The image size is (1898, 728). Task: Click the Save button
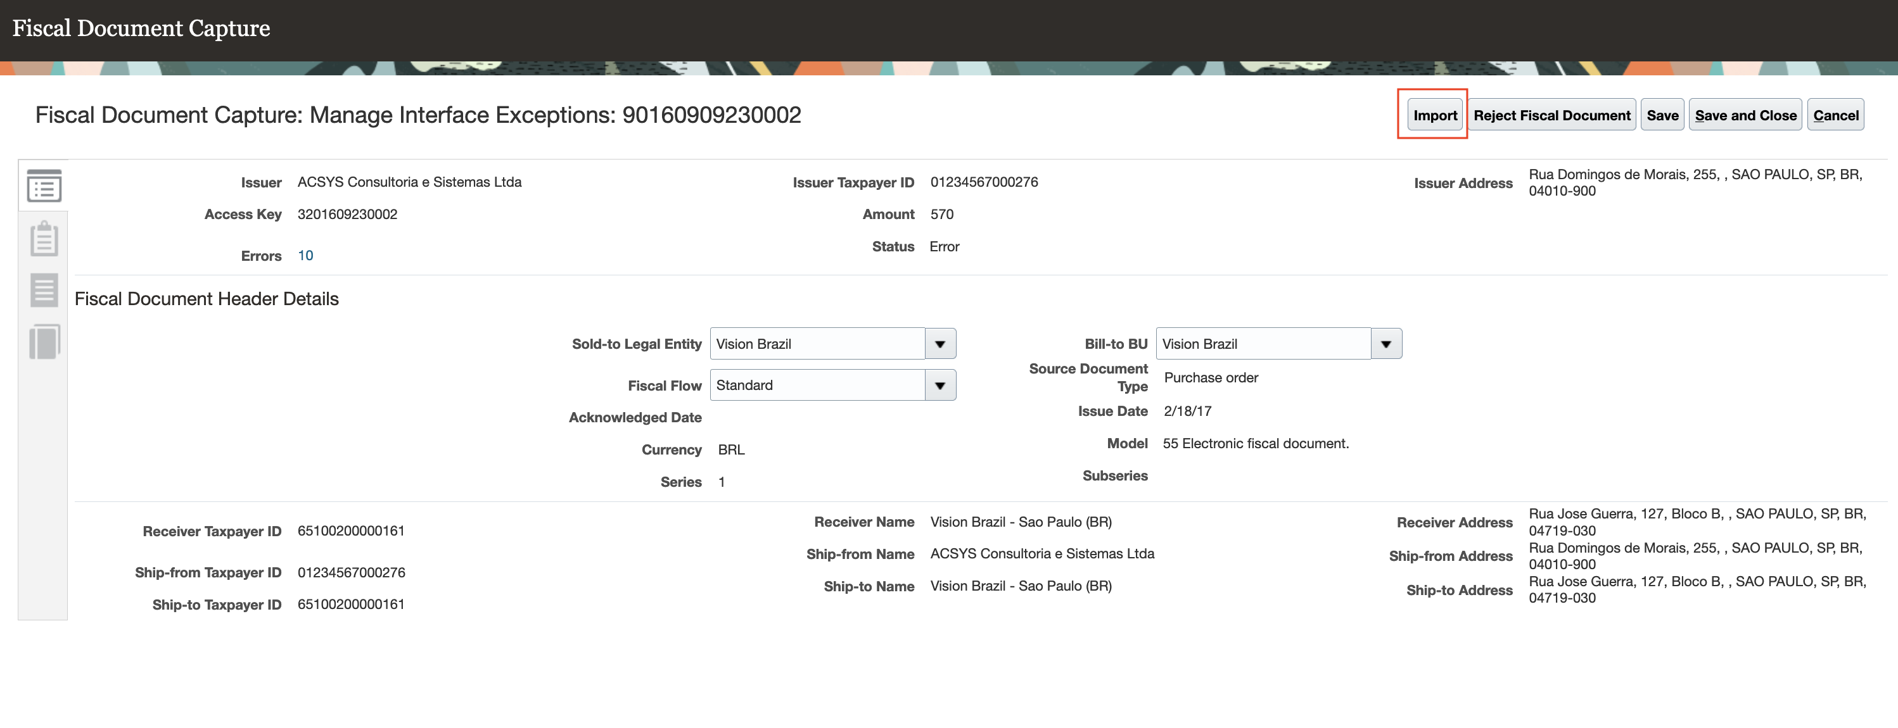[x=1662, y=115]
